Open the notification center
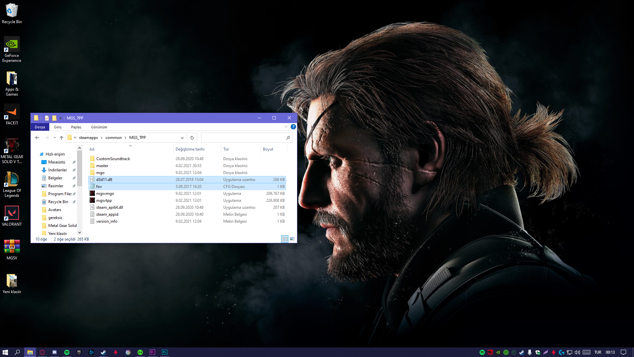634x357 pixels. (x=623, y=352)
